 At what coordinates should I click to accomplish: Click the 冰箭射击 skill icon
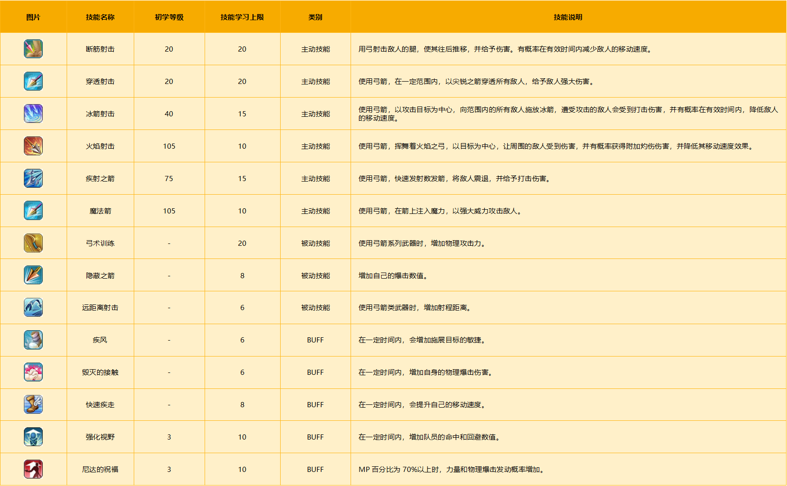click(33, 114)
